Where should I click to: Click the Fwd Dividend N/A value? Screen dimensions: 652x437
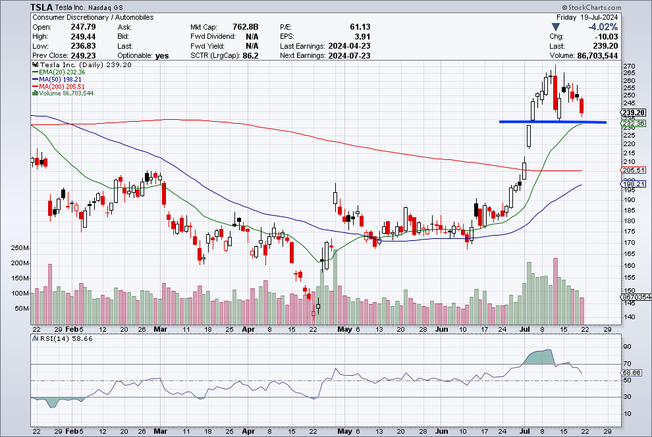click(252, 36)
